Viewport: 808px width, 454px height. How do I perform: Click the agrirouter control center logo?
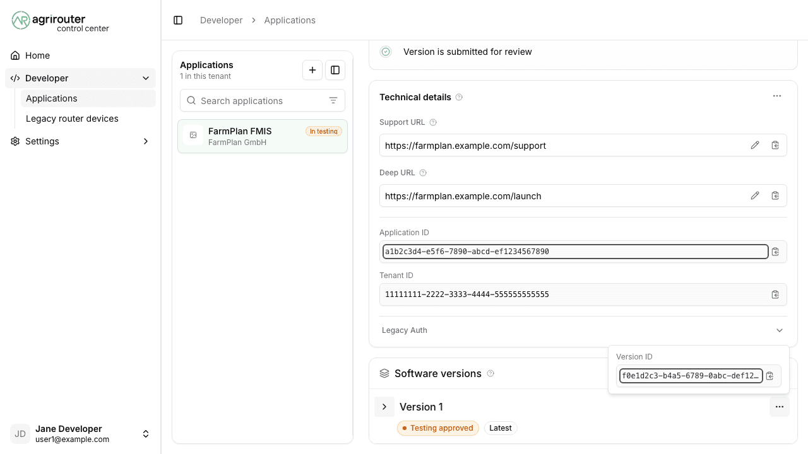click(x=61, y=21)
